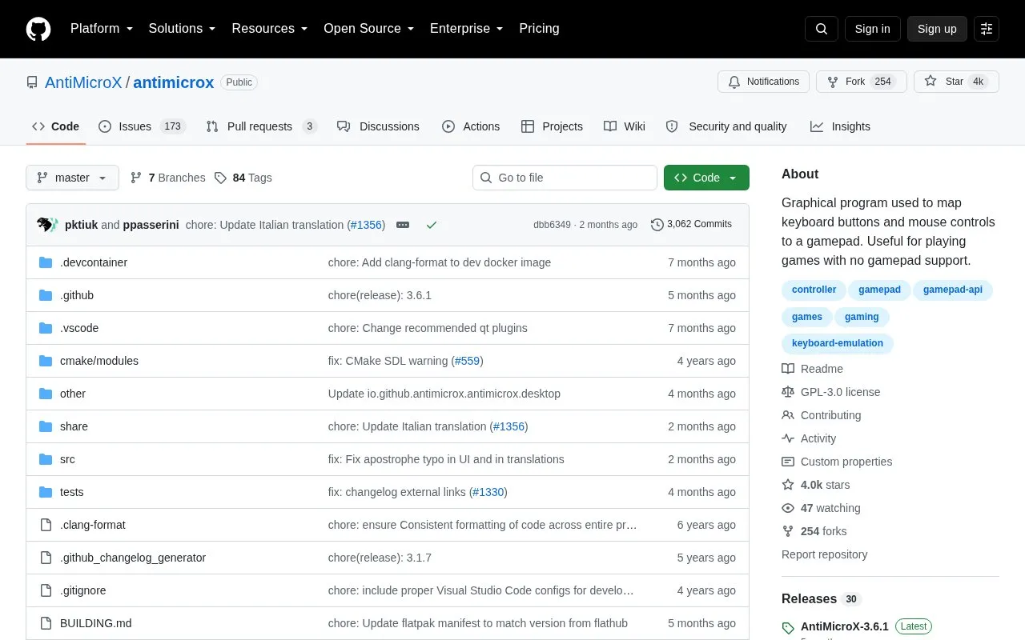This screenshot has height=640, width=1025.
Task: Open the 84 Tags link
Action: [x=243, y=178]
